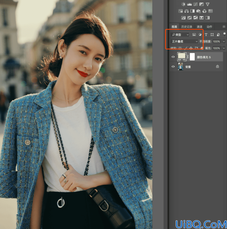This screenshot has width=227, height=229.
Task: Filter layers by smart objects
Action: [x=218, y=34]
